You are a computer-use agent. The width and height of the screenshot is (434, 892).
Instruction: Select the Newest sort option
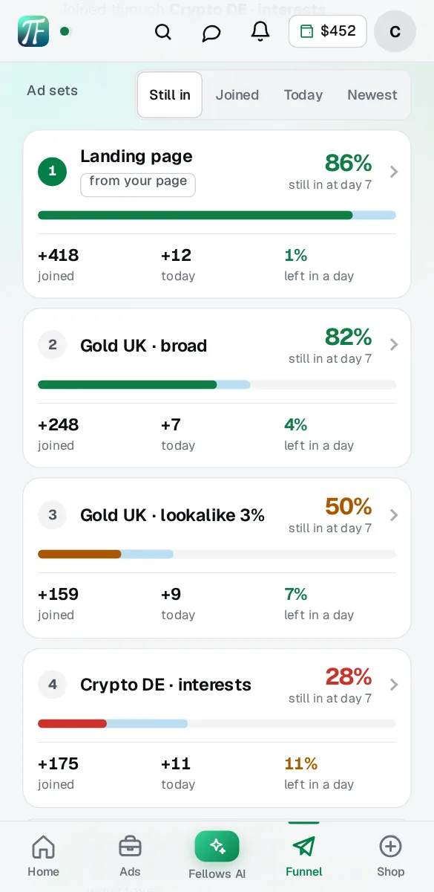372,95
